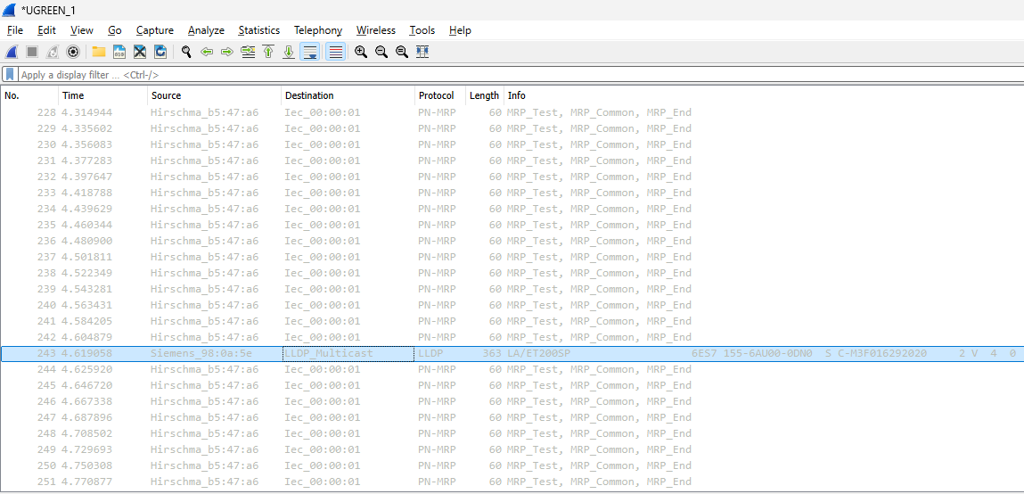
Task: Sort by the Info column header
Action: (x=764, y=95)
